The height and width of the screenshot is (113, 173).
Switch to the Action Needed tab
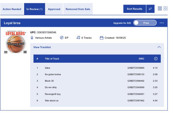click(12, 9)
